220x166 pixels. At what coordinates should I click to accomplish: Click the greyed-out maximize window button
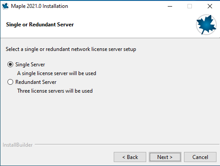(x=190, y=6)
